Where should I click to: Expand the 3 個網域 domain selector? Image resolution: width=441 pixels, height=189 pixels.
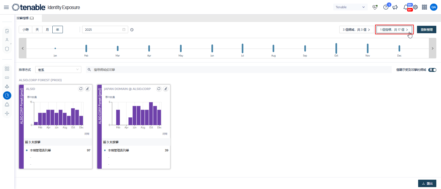point(356,30)
